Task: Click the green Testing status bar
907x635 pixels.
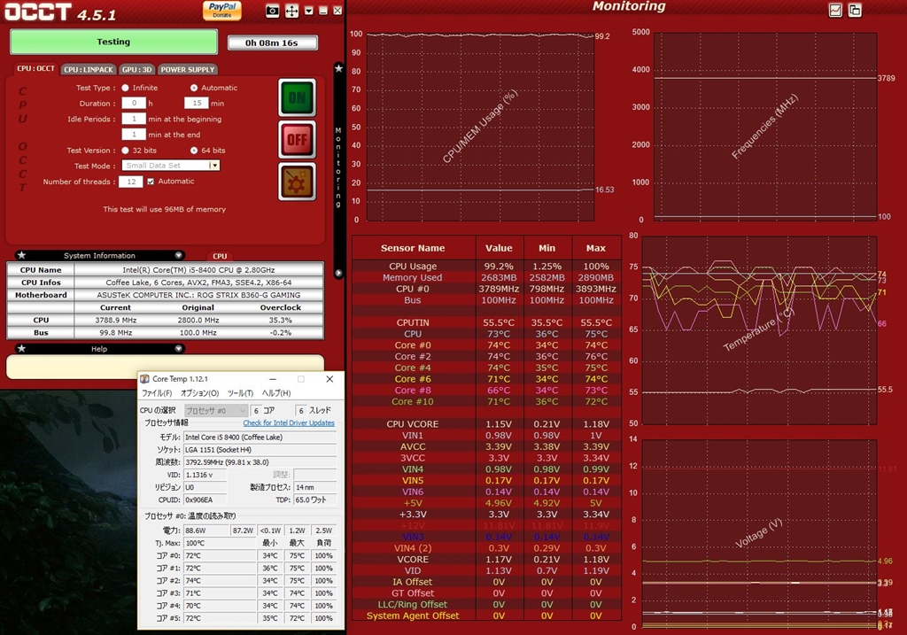Action: (x=113, y=42)
